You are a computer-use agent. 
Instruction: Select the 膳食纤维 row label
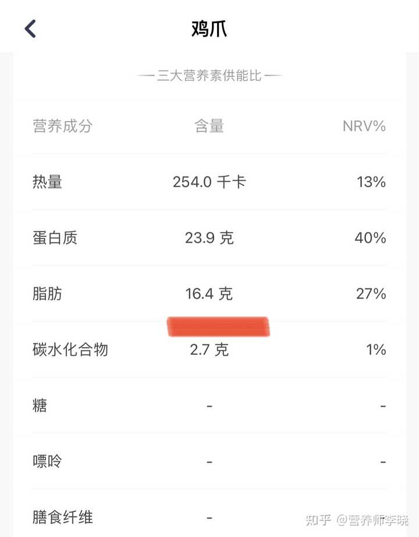click(63, 517)
